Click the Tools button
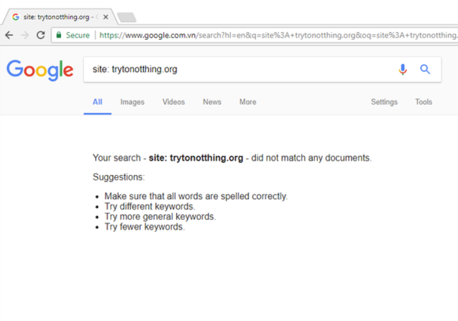The height and width of the screenshot is (321, 458). (x=423, y=102)
